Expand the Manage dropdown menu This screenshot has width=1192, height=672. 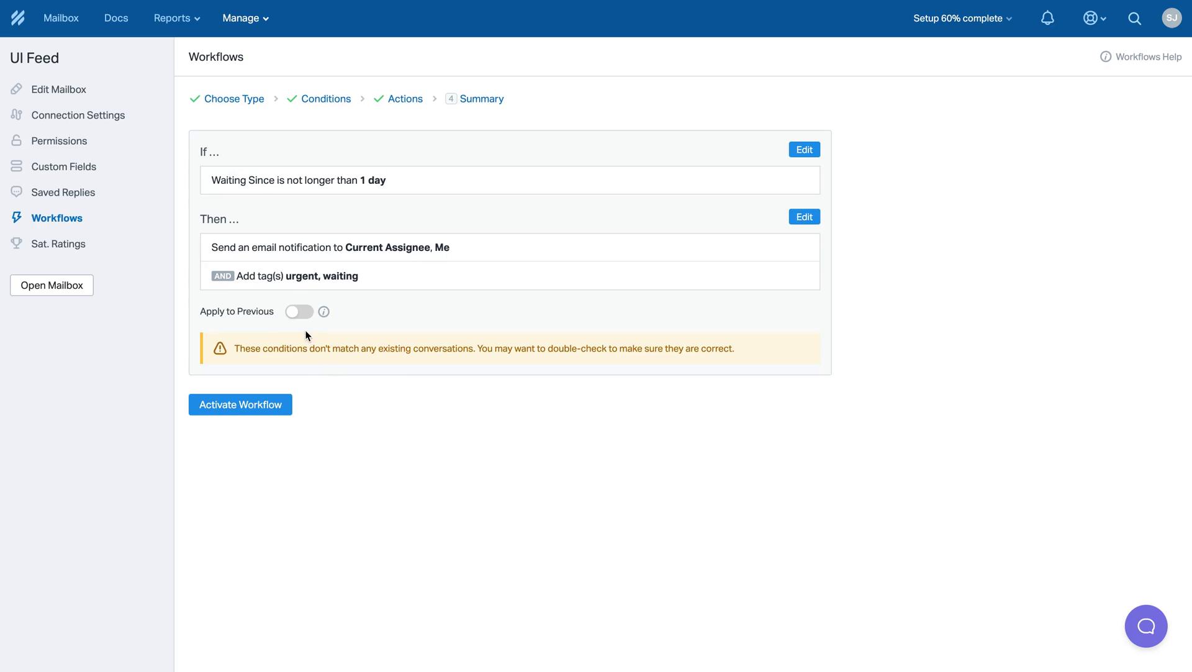click(244, 18)
